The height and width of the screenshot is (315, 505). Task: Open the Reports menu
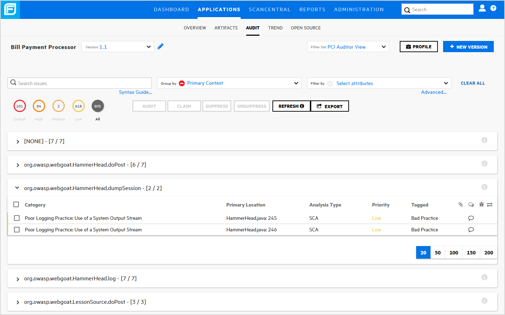click(312, 9)
